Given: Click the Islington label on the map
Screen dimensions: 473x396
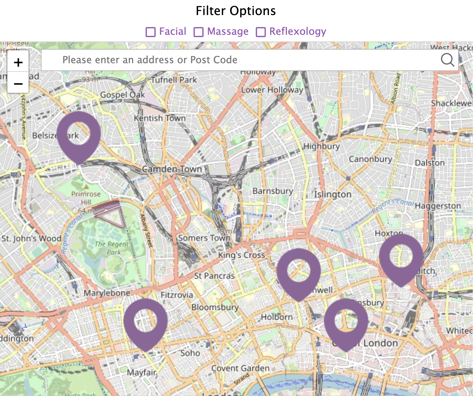Looking at the screenshot, I should [x=333, y=194].
